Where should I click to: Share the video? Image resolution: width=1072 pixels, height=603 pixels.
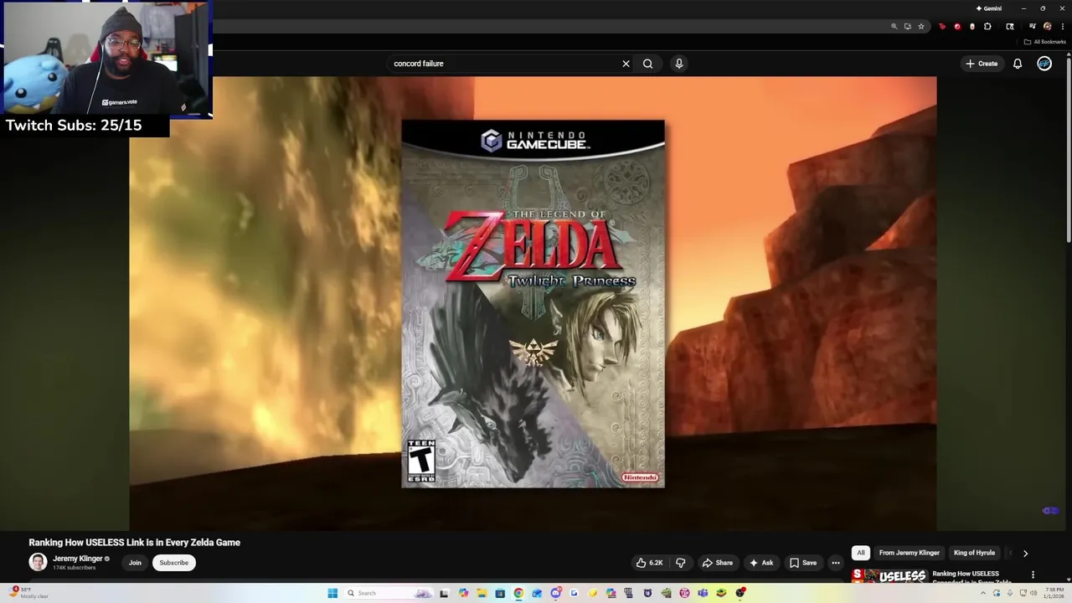718,563
